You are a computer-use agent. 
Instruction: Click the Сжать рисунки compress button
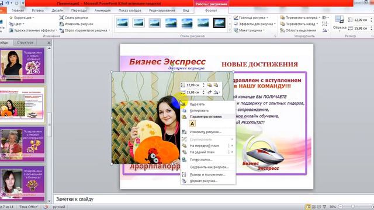coord(74,17)
